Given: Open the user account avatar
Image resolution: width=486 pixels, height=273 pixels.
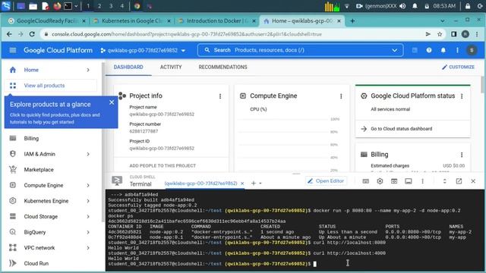Looking at the screenshot, I should [x=472, y=50].
